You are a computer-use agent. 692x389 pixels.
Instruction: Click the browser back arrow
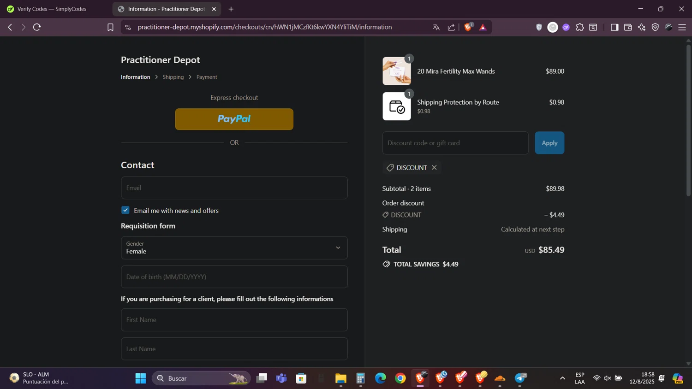10,27
